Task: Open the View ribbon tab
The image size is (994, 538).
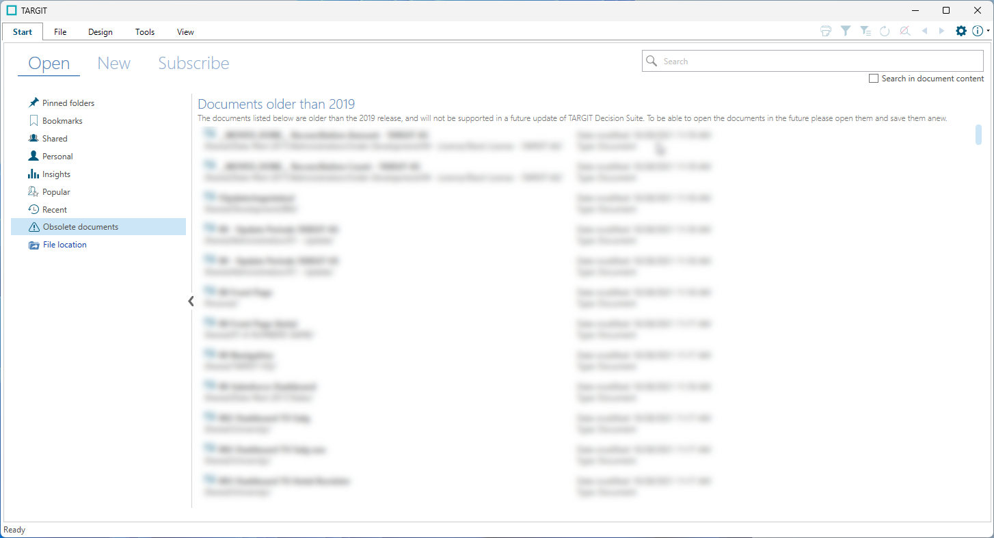Action: click(x=185, y=31)
